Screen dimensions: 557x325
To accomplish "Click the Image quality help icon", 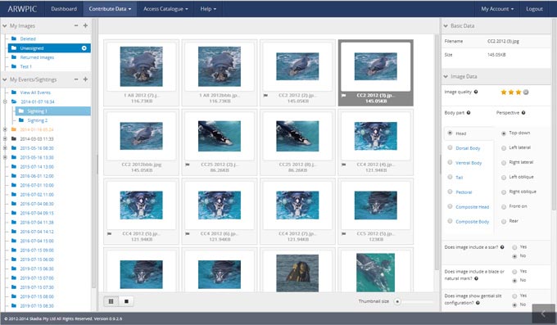I will (x=476, y=92).
